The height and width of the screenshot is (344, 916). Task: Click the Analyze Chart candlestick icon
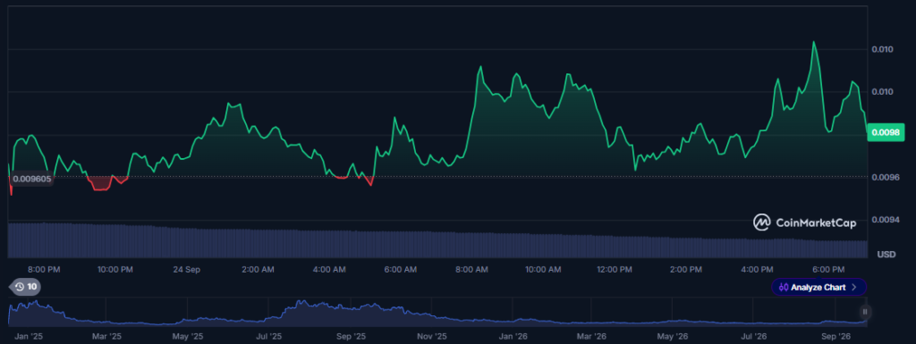pos(784,287)
